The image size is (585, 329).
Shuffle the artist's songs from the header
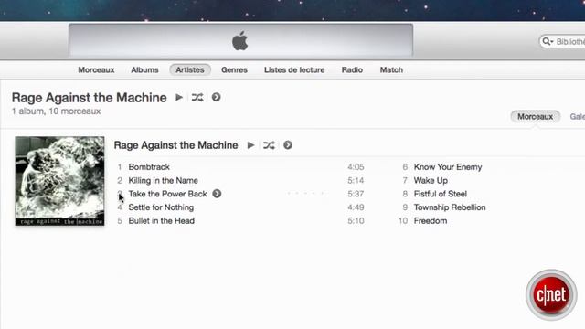tap(197, 98)
